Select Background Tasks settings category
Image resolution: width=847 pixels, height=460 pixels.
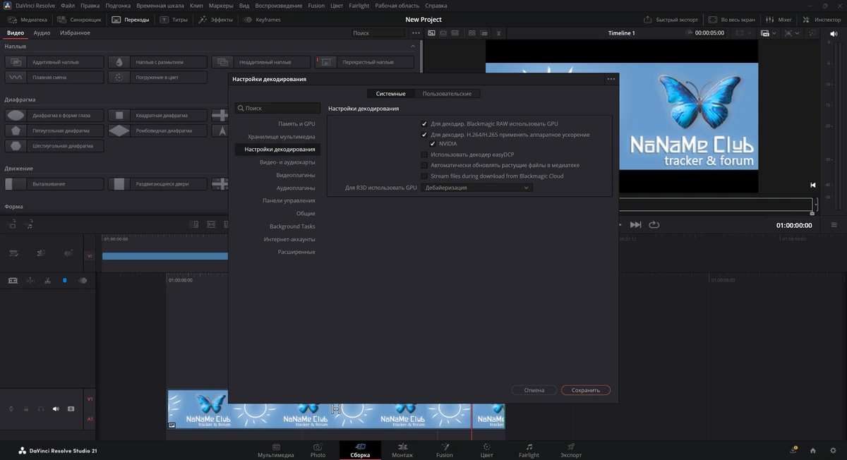pos(292,226)
